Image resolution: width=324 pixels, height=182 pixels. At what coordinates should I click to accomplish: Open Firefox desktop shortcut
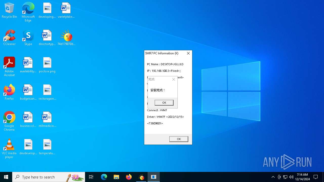tap(9, 92)
